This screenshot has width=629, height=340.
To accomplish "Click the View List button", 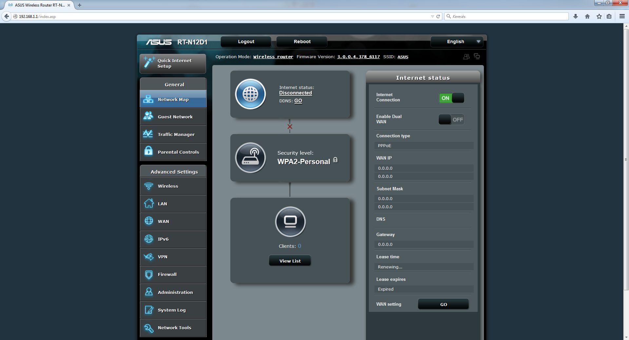I will [x=290, y=261].
